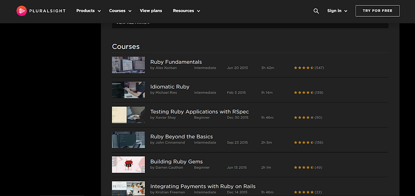Open the Ruby Fundamentals course
The width and height of the screenshot is (415, 196).
click(x=176, y=62)
